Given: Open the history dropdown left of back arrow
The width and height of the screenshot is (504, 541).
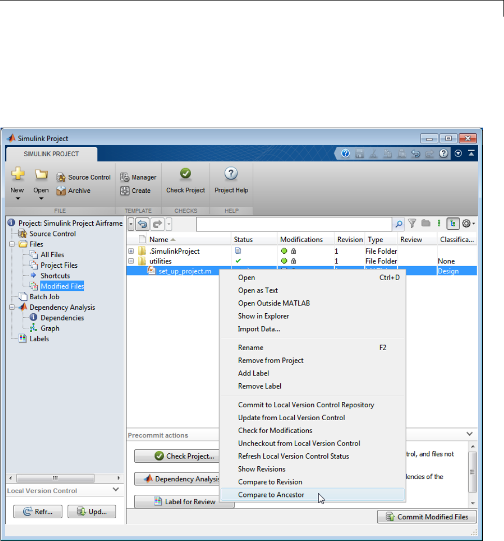Looking at the screenshot, I should coord(131,224).
